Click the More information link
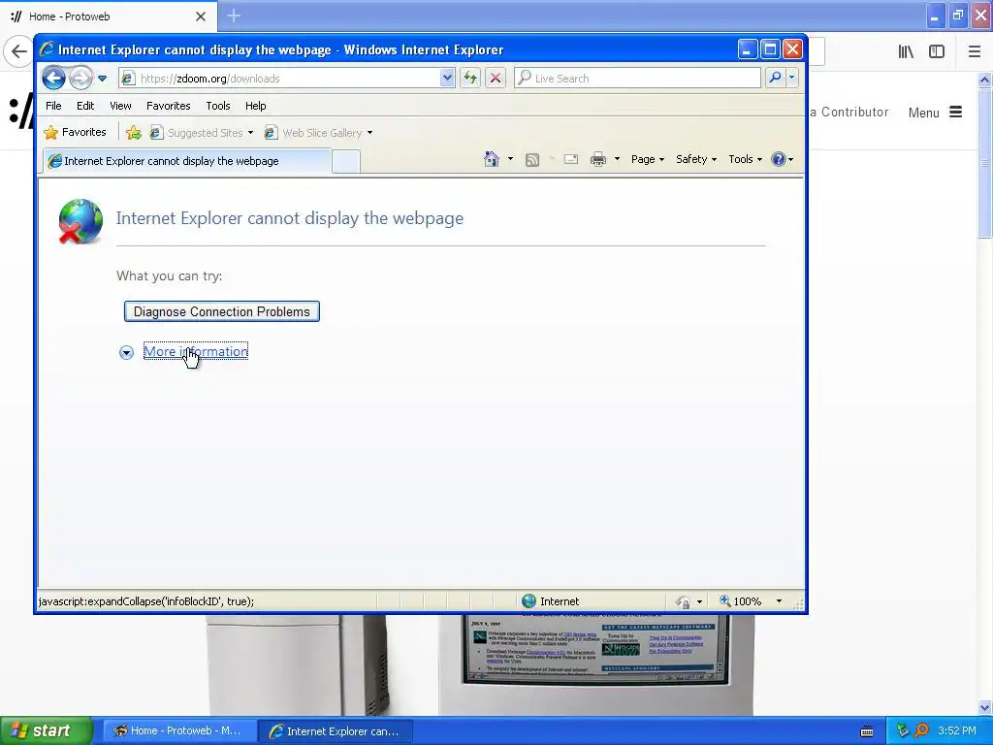Screen dimensions: 993x745 tap(196, 351)
